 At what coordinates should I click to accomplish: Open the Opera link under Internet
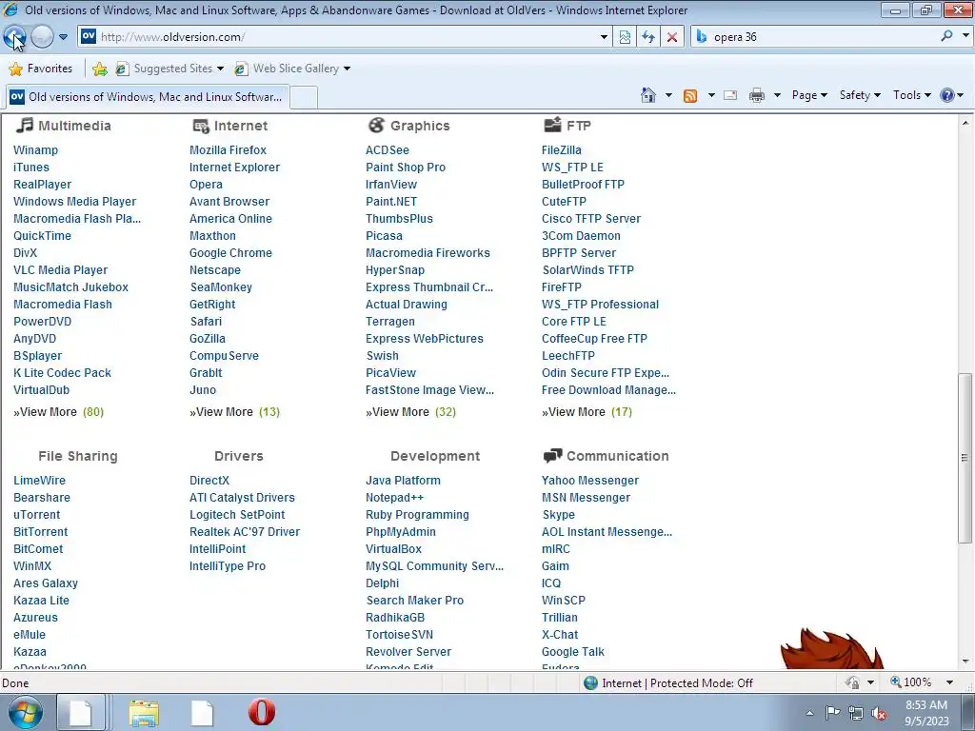[x=206, y=185]
